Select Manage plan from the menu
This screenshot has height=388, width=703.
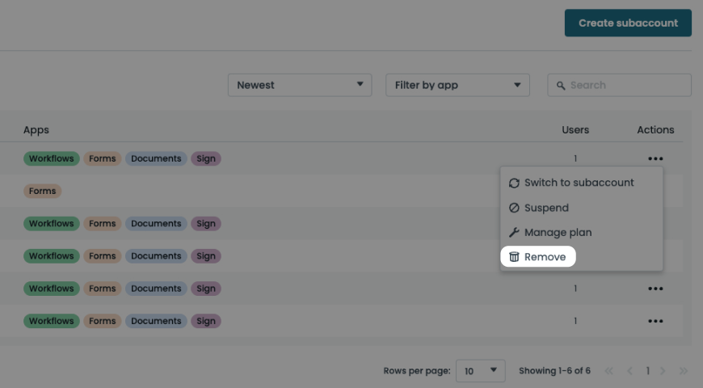[558, 233]
